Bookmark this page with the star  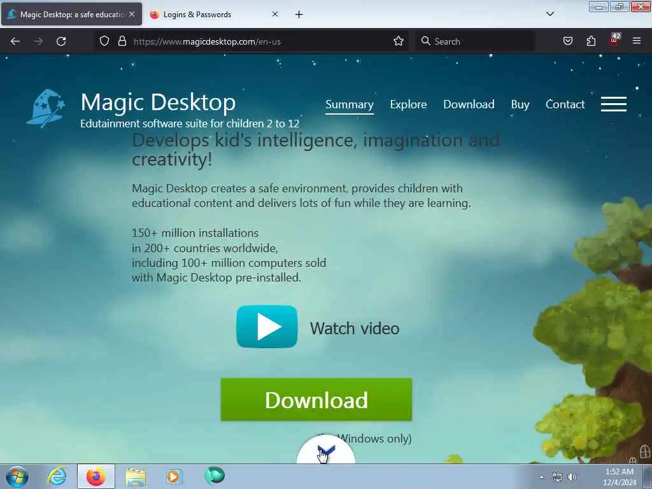(x=399, y=41)
